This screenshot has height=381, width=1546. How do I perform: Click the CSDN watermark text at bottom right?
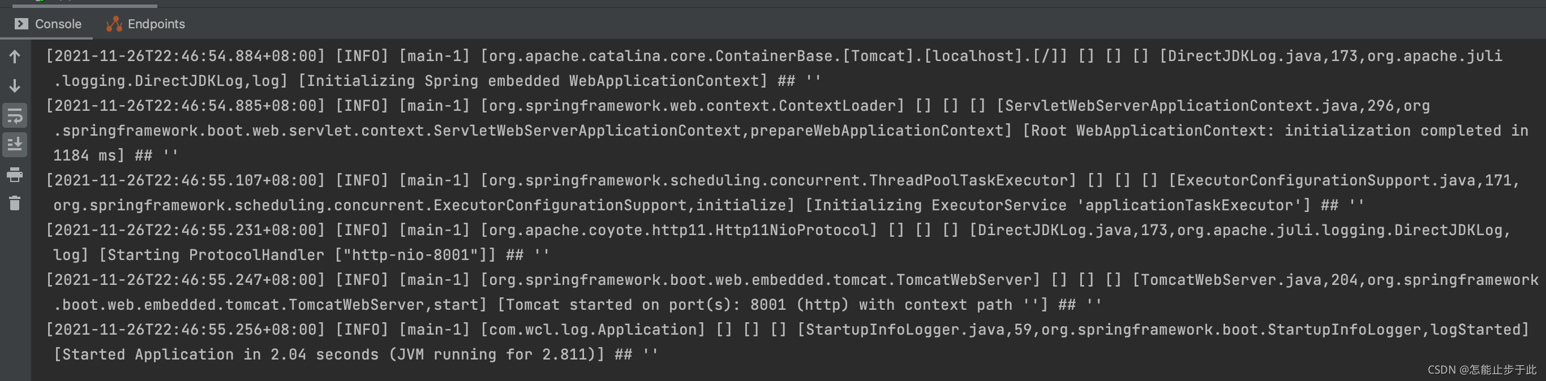1482,370
